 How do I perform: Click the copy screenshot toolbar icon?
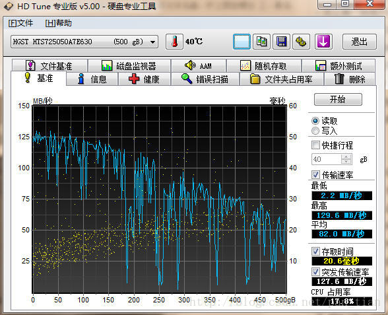click(261, 42)
